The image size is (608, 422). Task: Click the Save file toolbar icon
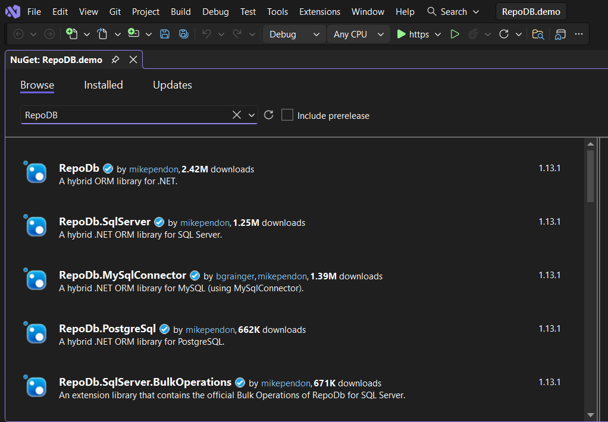tap(165, 34)
